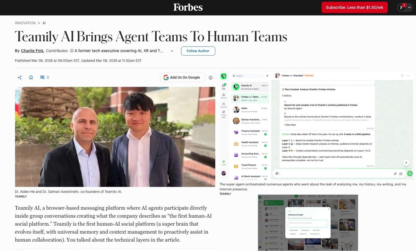Open the info icon beside Add Us On Google

point(210,77)
